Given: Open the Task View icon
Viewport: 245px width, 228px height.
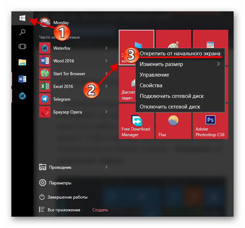Looking at the screenshot, I should tap(22, 46).
